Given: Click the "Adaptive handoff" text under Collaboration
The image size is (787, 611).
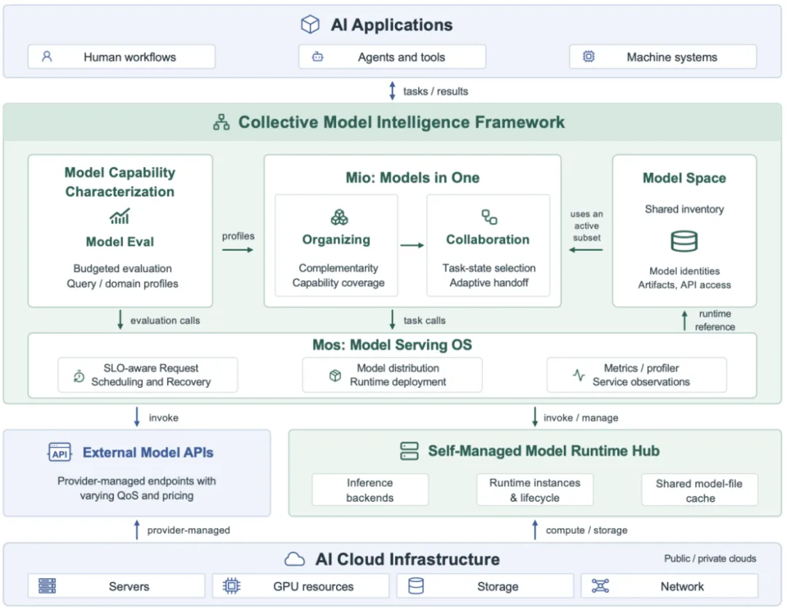Looking at the screenshot, I should click(489, 283).
